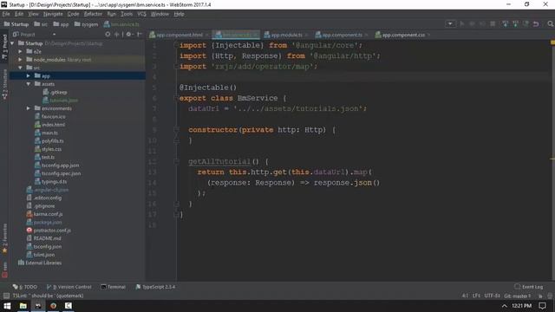Open the Window menu
The width and height of the screenshot is (555, 312).
click(160, 14)
